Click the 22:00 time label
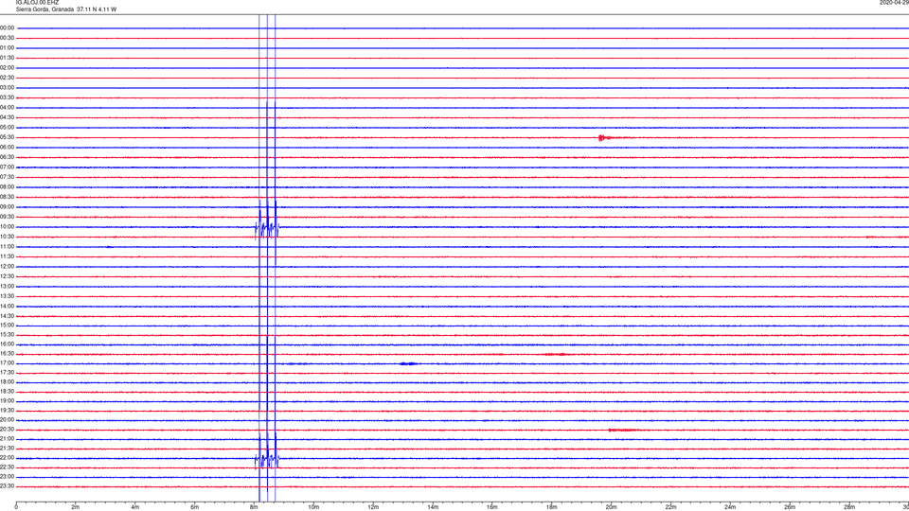 (7, 458)
